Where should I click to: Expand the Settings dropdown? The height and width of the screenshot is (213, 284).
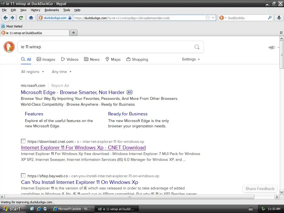[x=191, y=59]
